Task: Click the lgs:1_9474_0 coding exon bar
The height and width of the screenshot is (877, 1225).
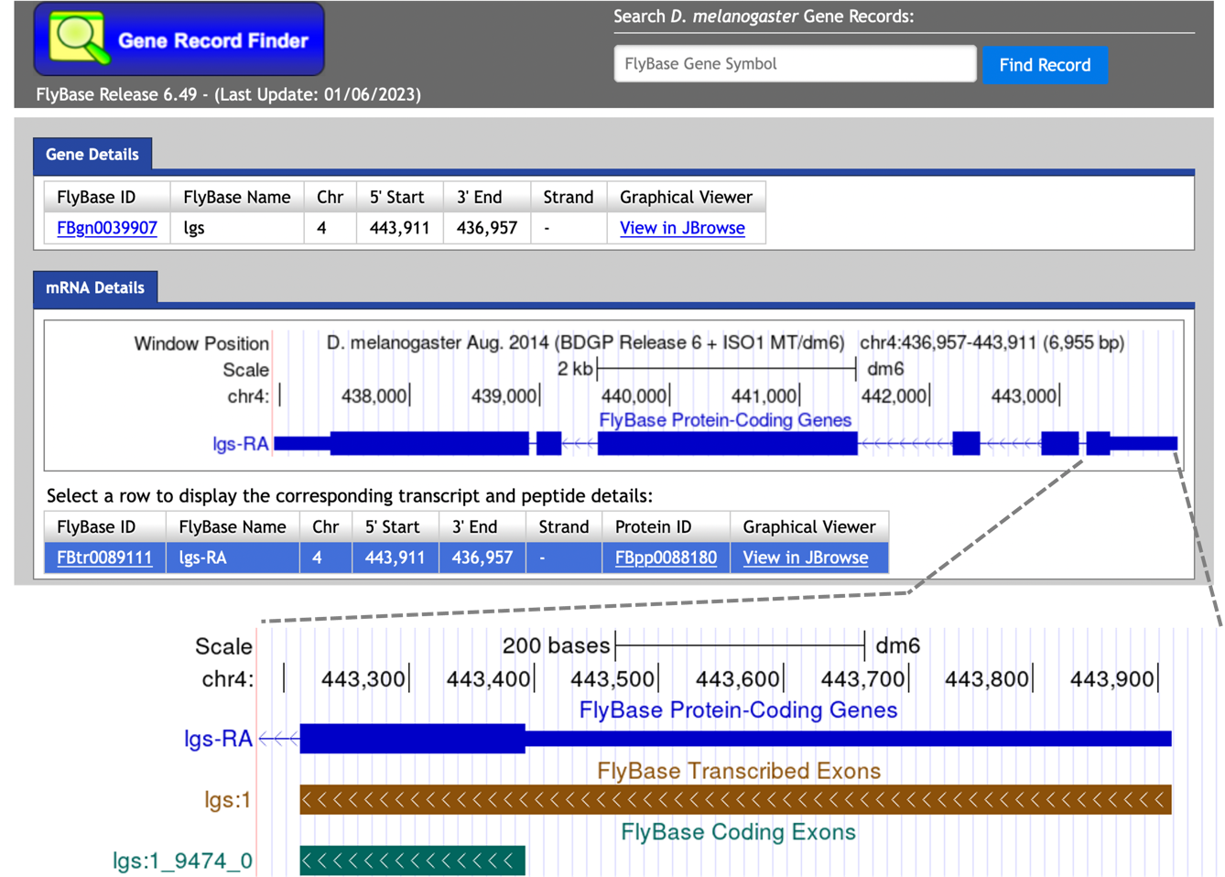Action: [x=413, y=861]
